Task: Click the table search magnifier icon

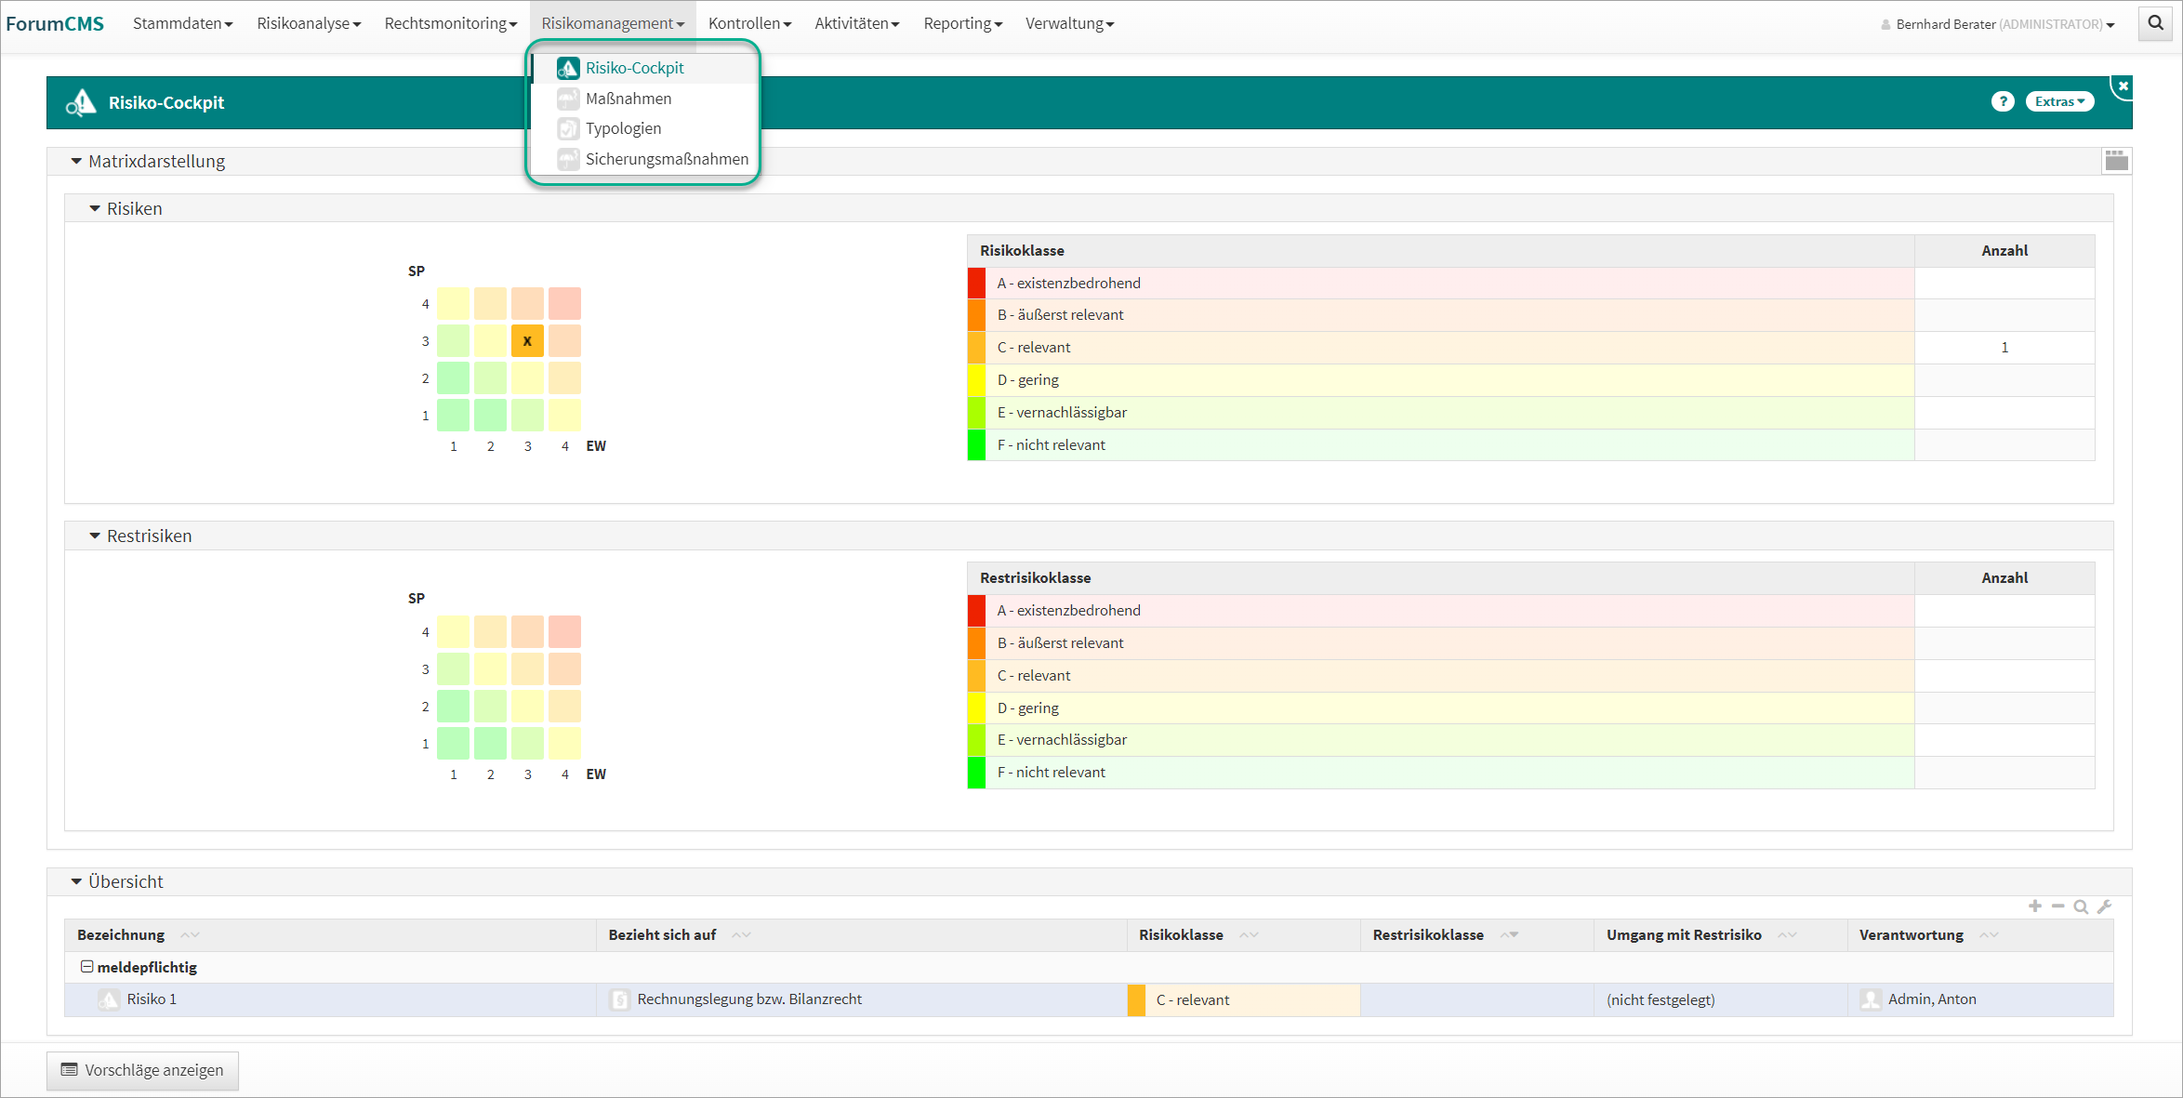Action: [2081, 906]
